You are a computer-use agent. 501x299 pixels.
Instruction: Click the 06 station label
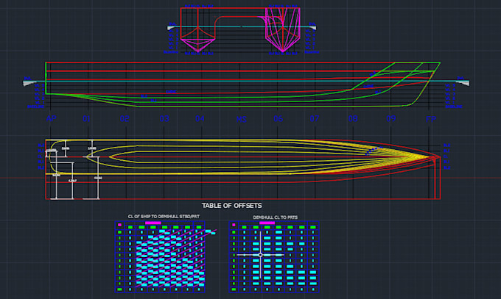pyautogui.click(x=278, y=118)
